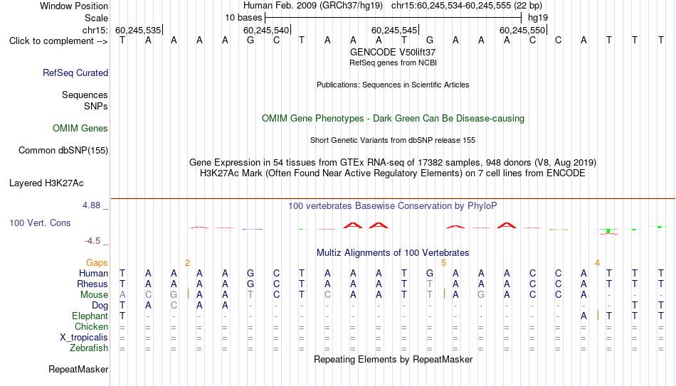Select the Human species row label
This screenshot has width=676, height=386.
[93, 274]
